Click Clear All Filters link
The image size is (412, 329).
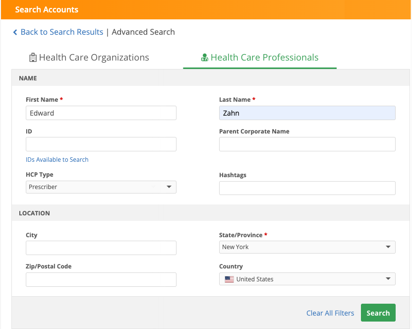(x=330, y=313)
